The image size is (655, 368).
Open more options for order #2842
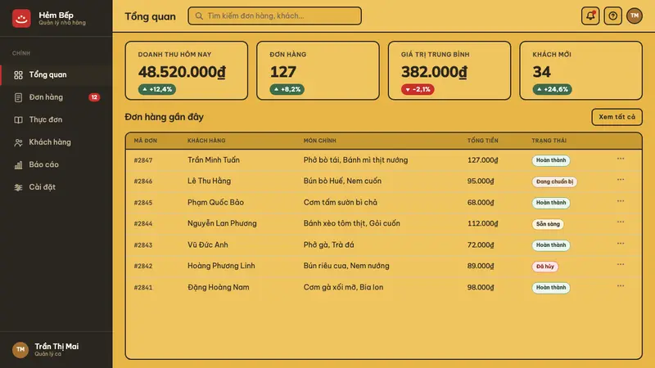pos(621,264)
